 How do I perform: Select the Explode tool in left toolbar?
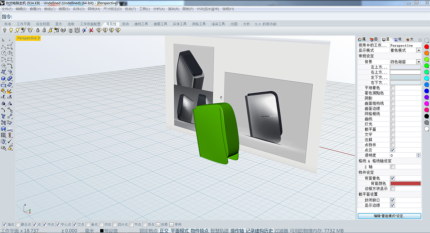tap(10, 91)
